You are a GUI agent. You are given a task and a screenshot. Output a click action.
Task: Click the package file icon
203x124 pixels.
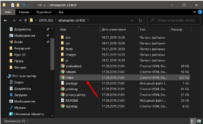click(62, 83)
